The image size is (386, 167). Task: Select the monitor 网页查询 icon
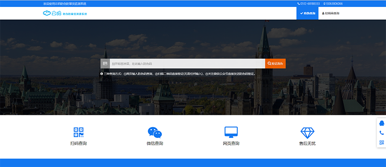(231, 132)
